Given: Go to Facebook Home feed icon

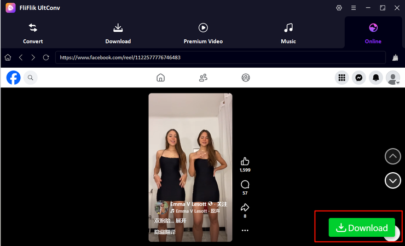Looking at the screenshot, I should [x=160, y=78].
